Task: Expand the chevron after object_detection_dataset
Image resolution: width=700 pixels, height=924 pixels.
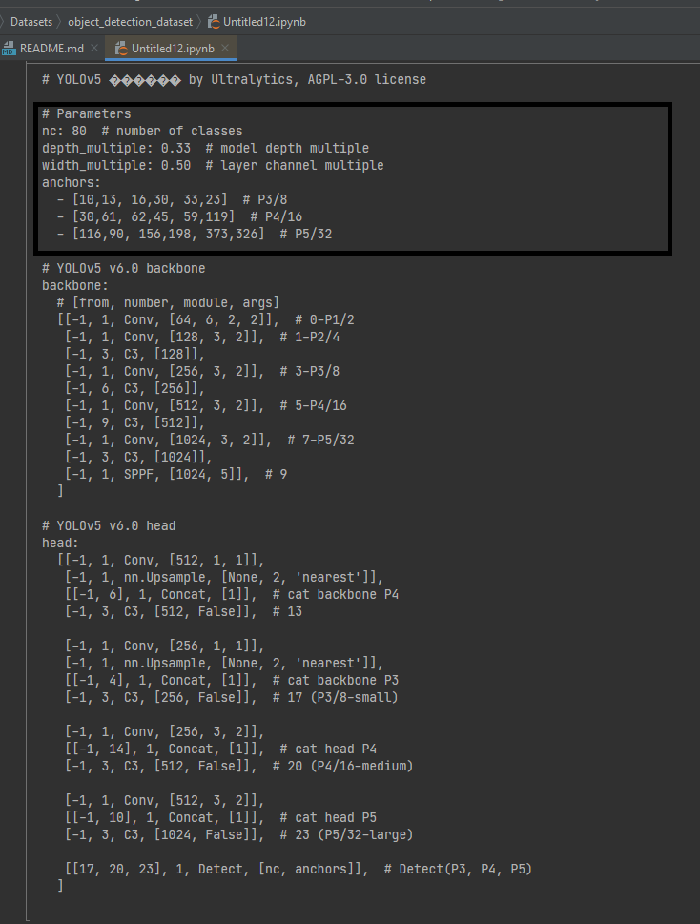Action: click(199, 21)
